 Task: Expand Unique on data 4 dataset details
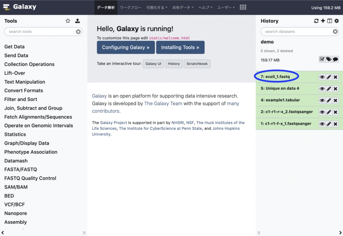tap(280, 88)
